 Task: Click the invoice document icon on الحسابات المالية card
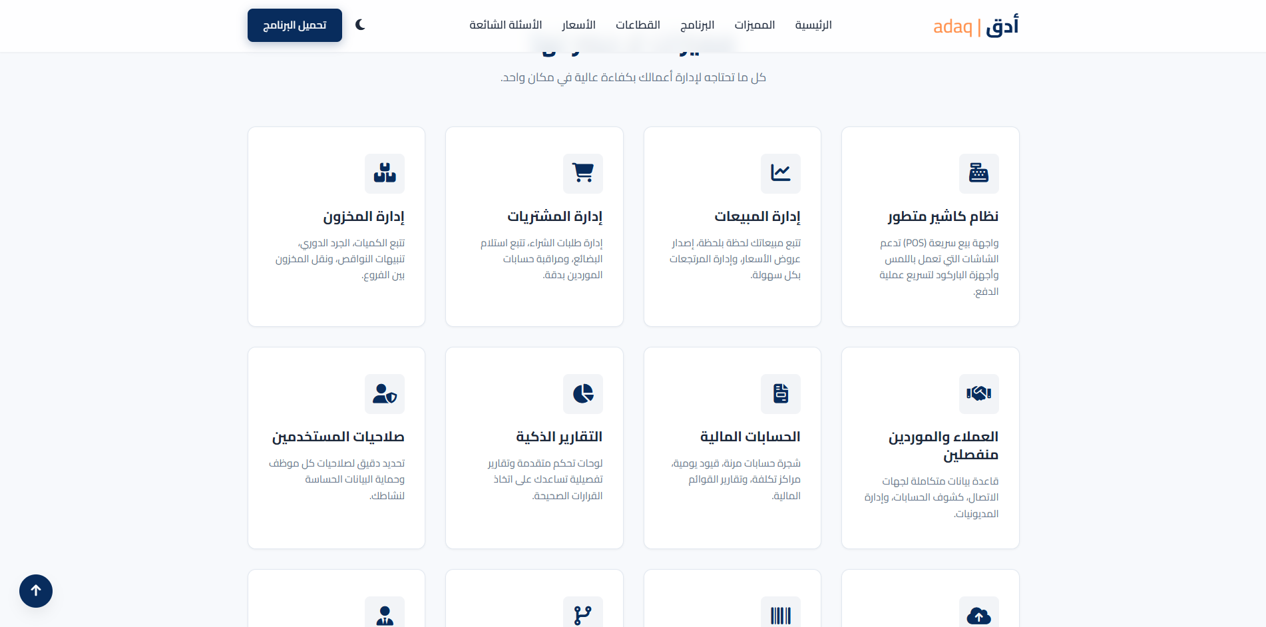coord(781,393)
